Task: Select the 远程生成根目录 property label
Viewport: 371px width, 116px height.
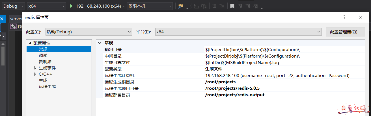Action: point(120,82)
